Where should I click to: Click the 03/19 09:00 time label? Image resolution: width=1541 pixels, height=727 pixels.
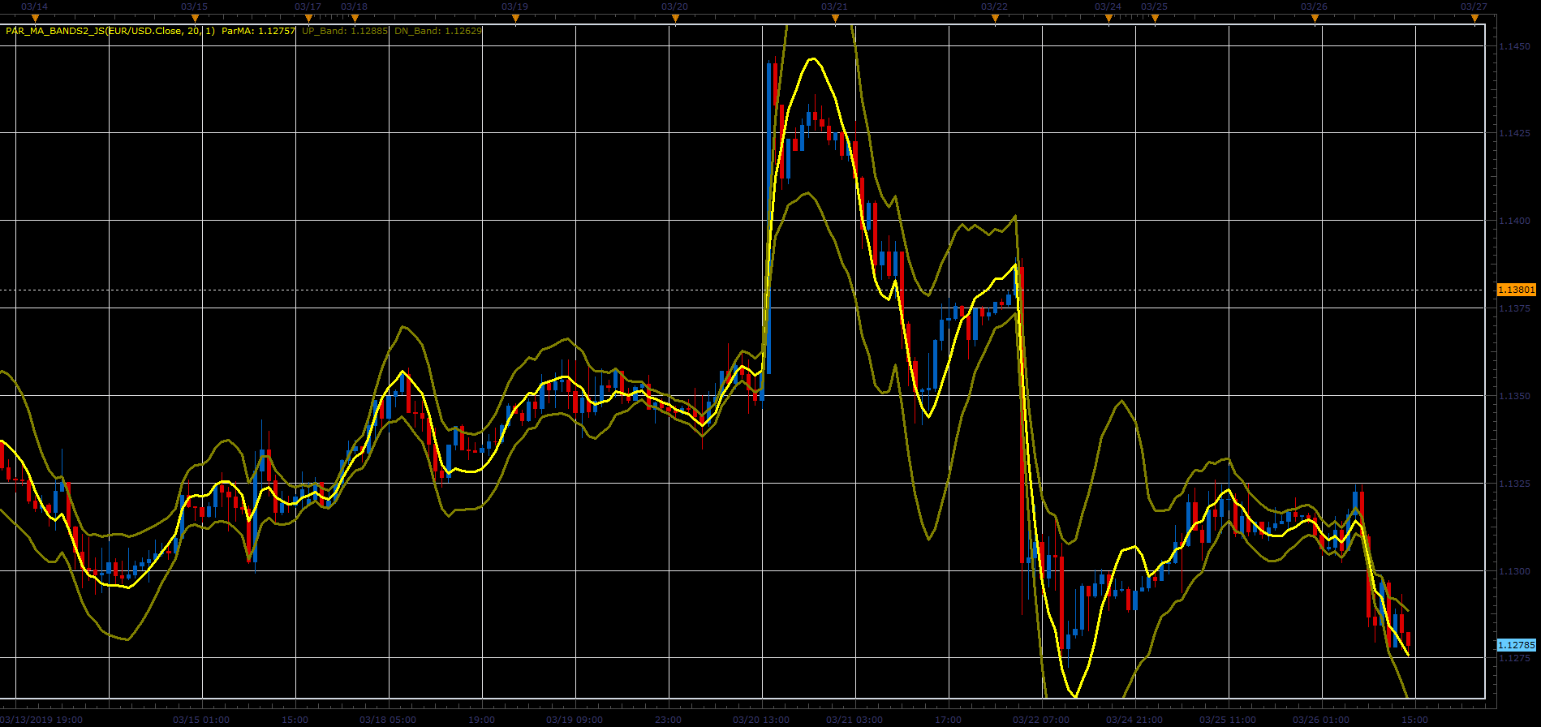[x=575, y=720]
